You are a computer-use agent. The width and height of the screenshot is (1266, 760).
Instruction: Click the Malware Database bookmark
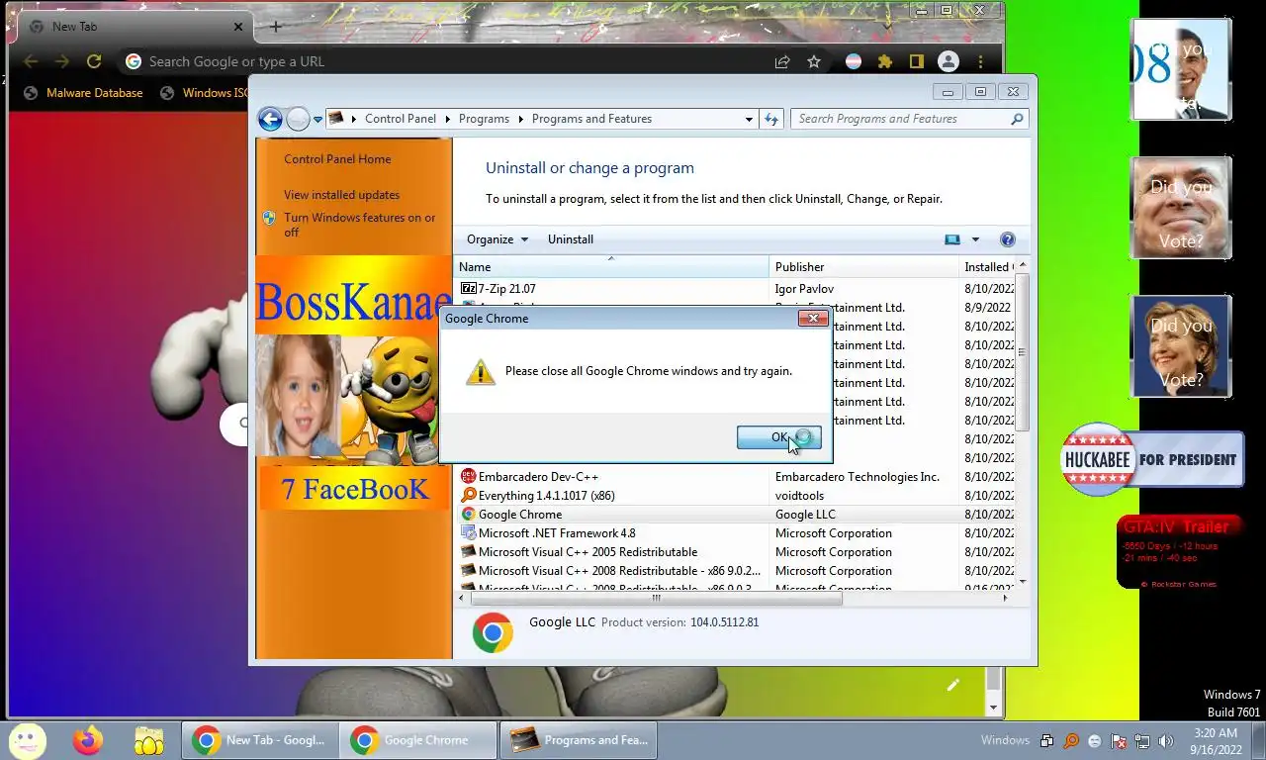tap(84, 93)
